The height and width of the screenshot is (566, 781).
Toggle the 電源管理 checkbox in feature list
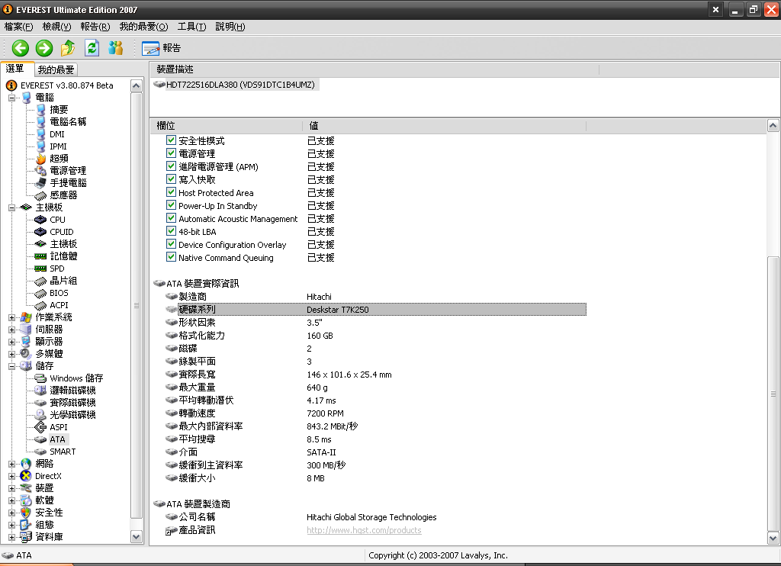tap(171, 153)
